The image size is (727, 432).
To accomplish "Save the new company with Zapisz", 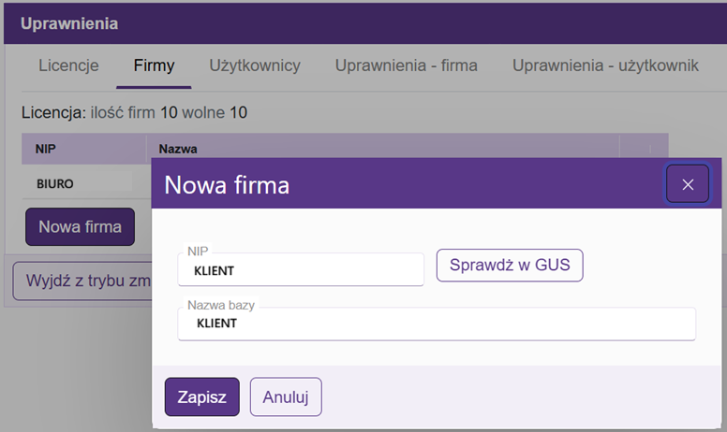I will pos(201,396).
